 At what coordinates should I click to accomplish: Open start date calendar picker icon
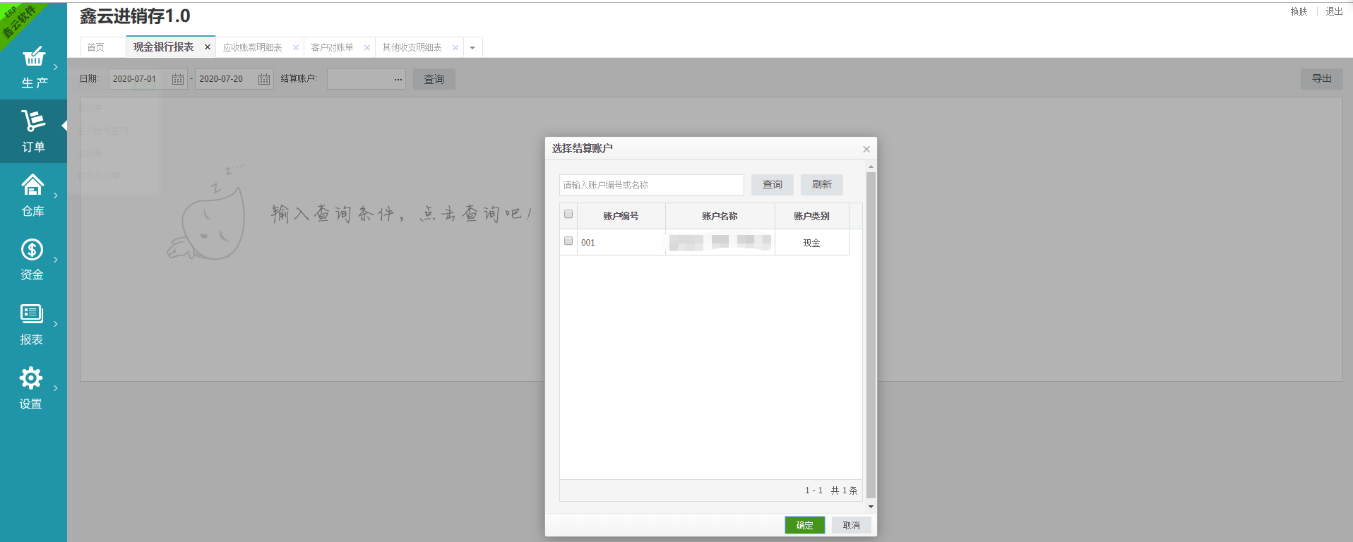tap(178, 79)
